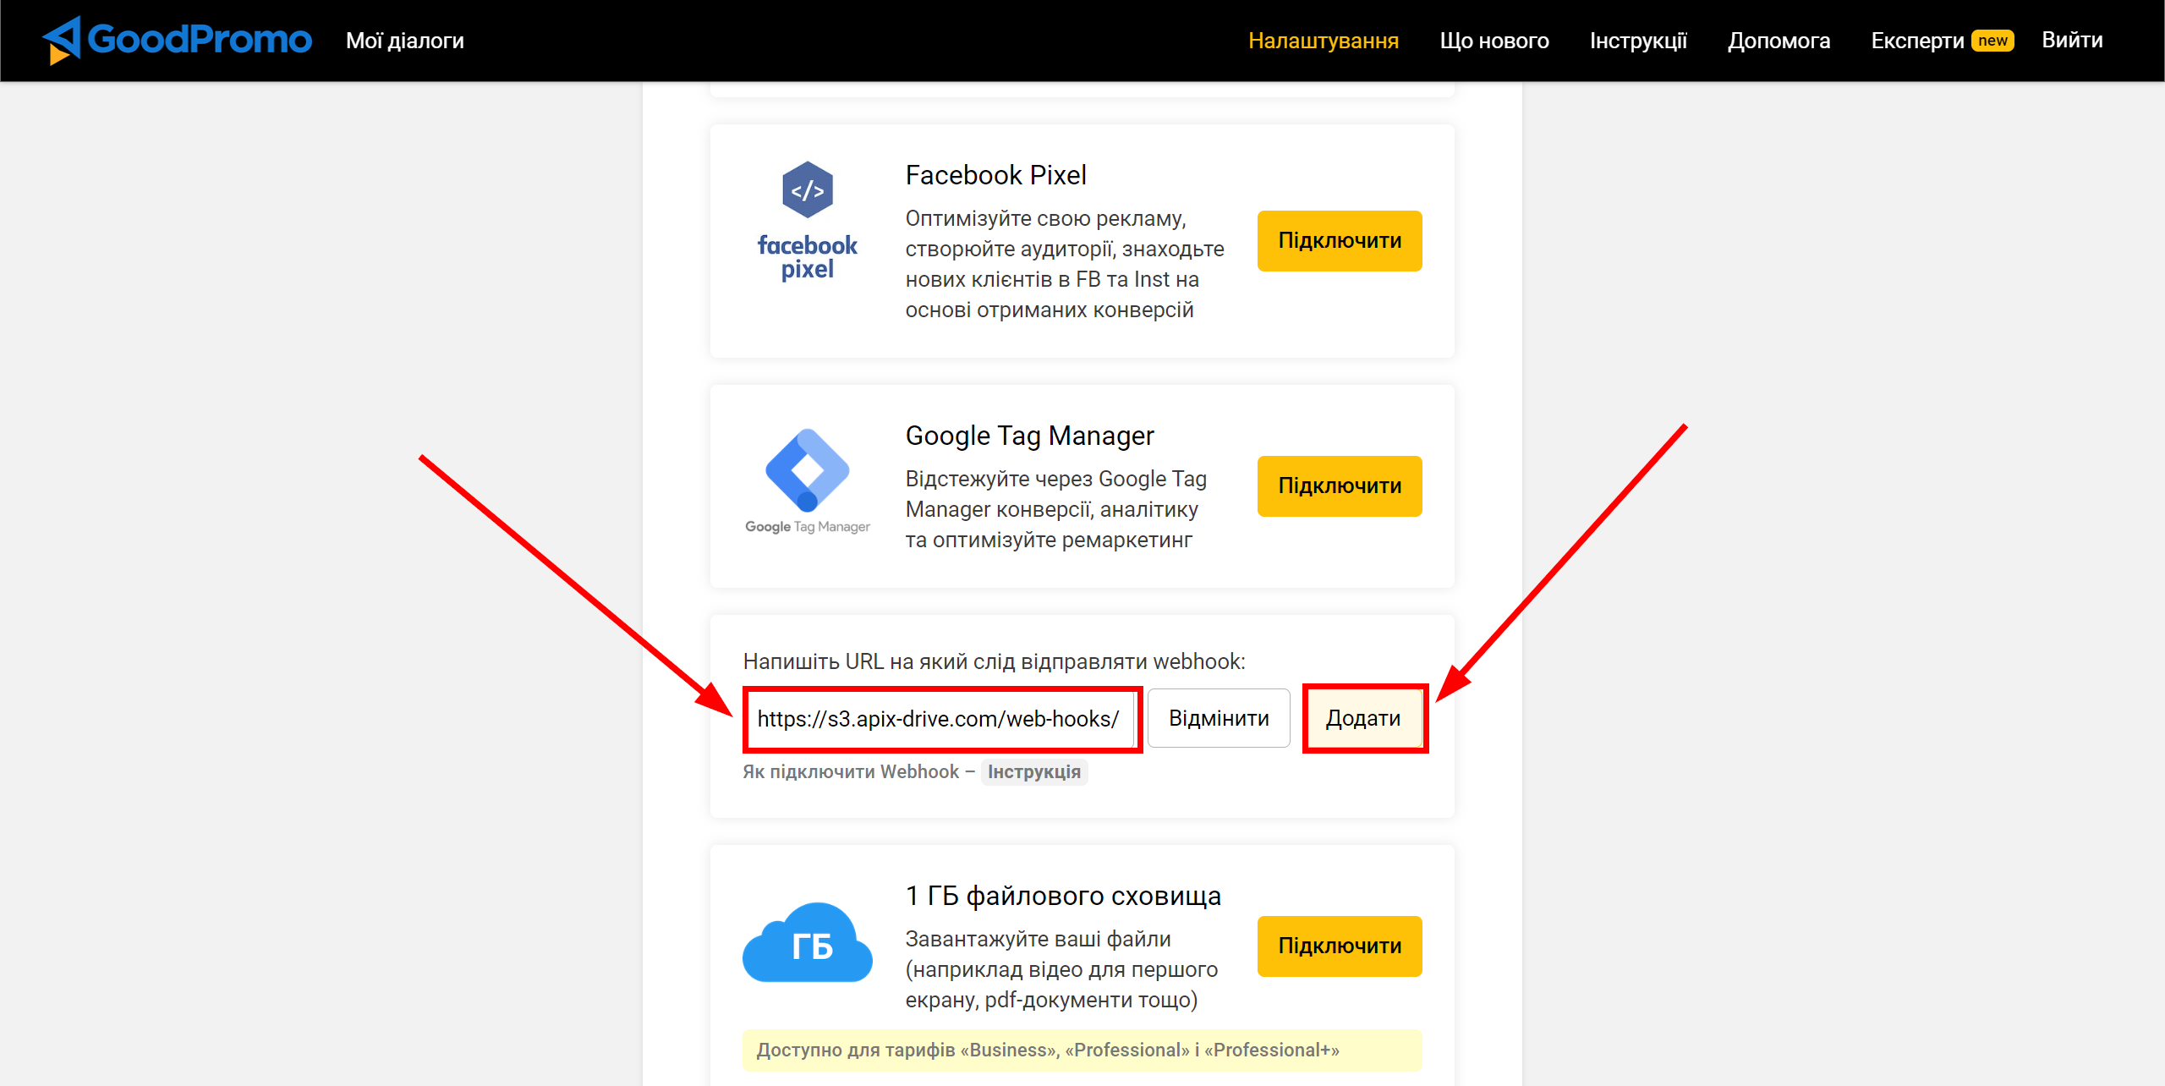Image resolution: width=2165 pixels, height=1086 pixels.
Task: Click the GoodPromo logo
Action: [177, 40]
